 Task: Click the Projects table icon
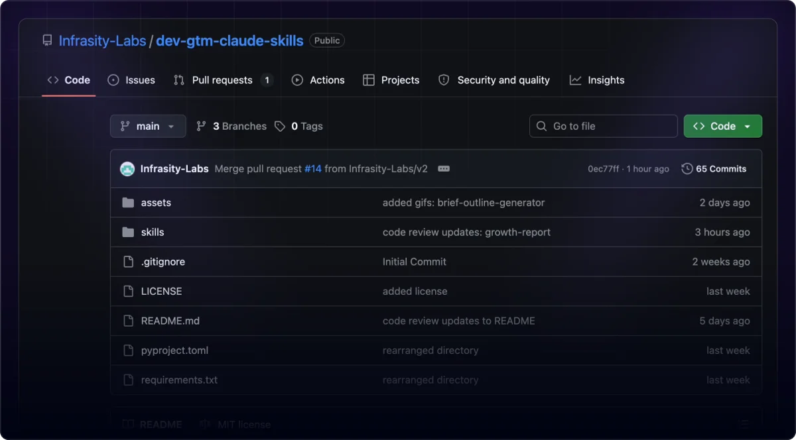369,80
